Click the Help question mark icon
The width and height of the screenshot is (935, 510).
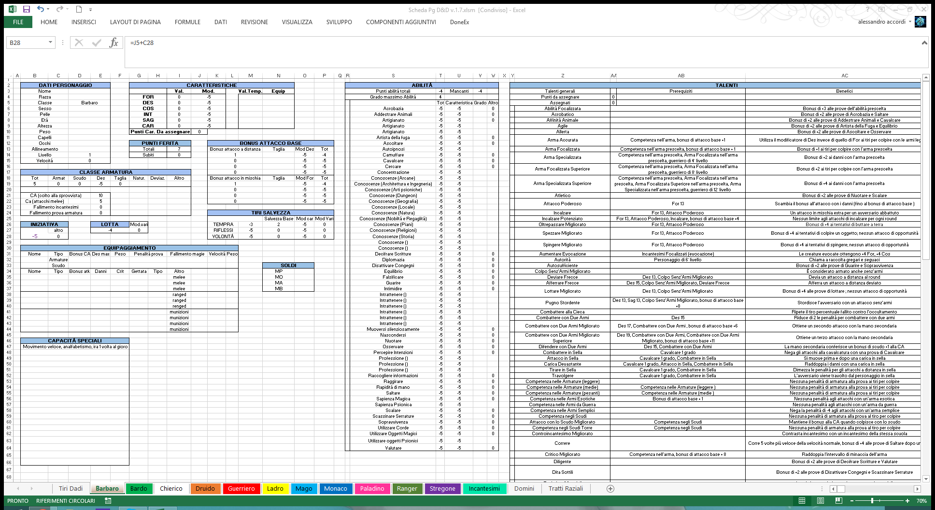coord(867,9)
